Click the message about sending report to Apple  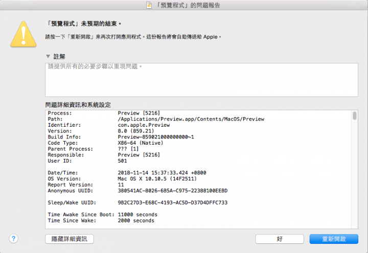(133, 37)
